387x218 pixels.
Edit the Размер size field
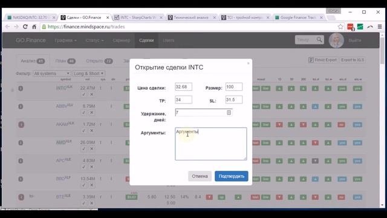click(234, 87)
